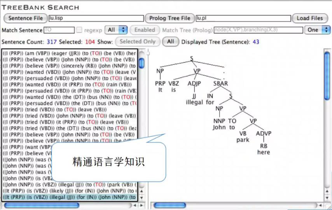Click the Selected Only button
332x210 pixels.
(x=138, y=42)
